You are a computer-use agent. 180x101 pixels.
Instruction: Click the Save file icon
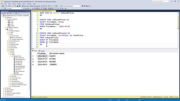[x=17, y=6]
